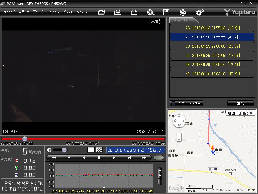The image size is (258, 194).
Task: Pan the map right with the arrow
Action: point(184,121)
